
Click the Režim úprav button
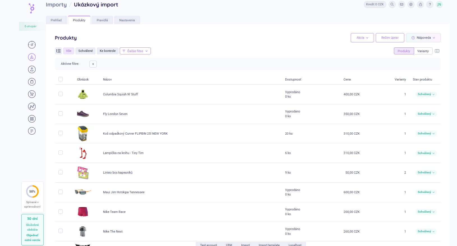(x=390, y=38)
